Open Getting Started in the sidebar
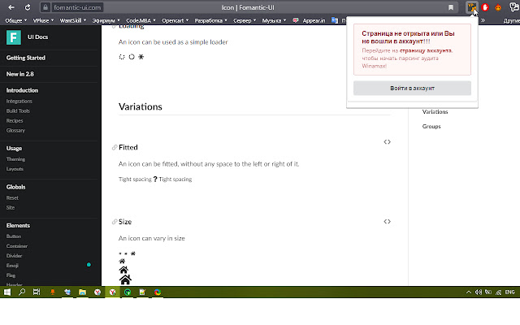The height and width of the screenshot is (325, 520). [x=26, y=58]
